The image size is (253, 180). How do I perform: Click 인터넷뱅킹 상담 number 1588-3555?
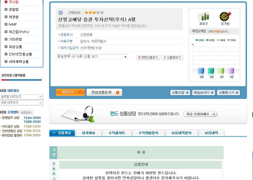point(32,131)
